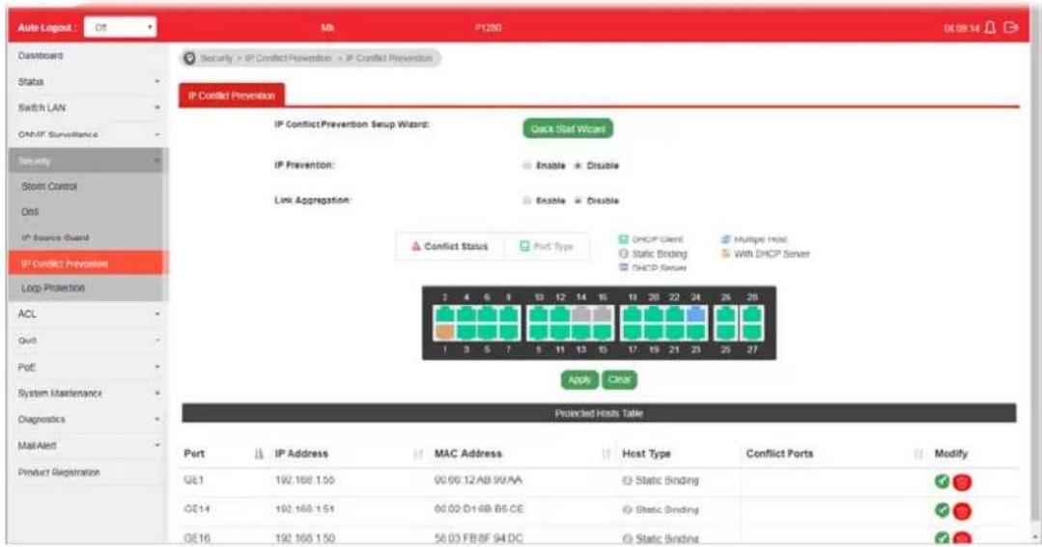Select gray port 14 on switch panel
The height and width of the screenshot is (547, 1042).
[581, 315]
